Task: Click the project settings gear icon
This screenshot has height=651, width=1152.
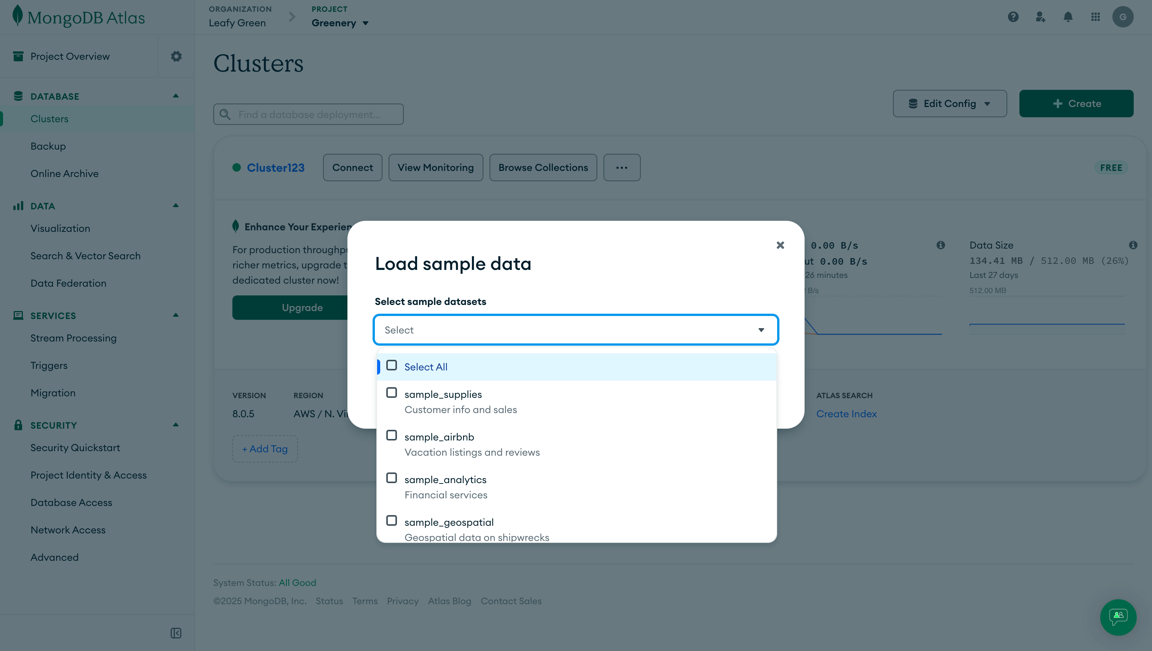Action: pyautogui.click(x=176, y=56)
